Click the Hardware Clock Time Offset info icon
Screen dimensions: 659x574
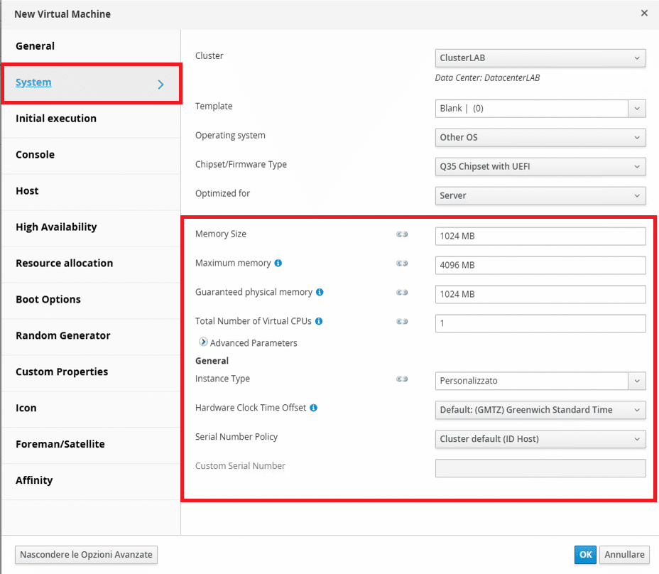point(314,408)
